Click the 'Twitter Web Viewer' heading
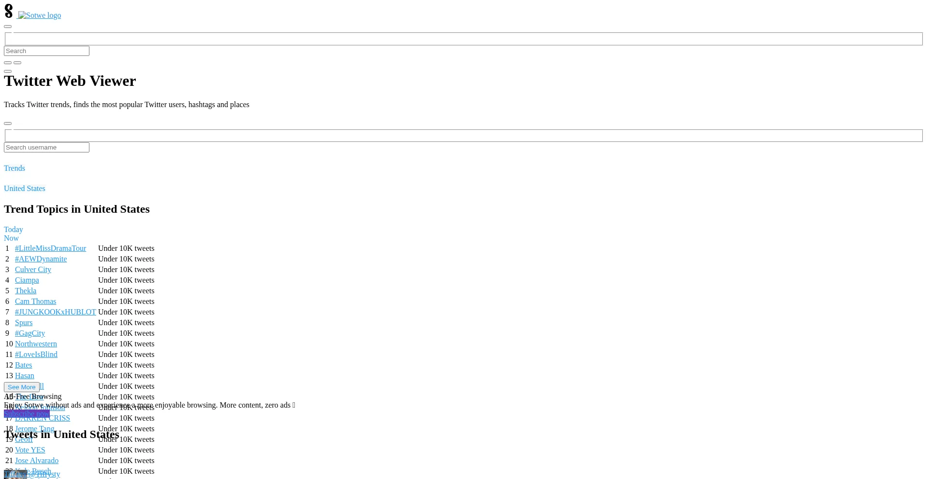 click(70, 81)
